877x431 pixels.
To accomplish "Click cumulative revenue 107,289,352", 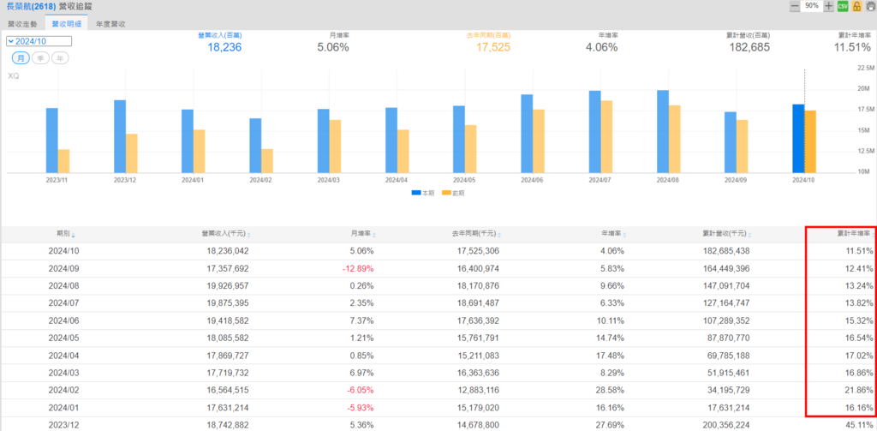I will 725,320.
